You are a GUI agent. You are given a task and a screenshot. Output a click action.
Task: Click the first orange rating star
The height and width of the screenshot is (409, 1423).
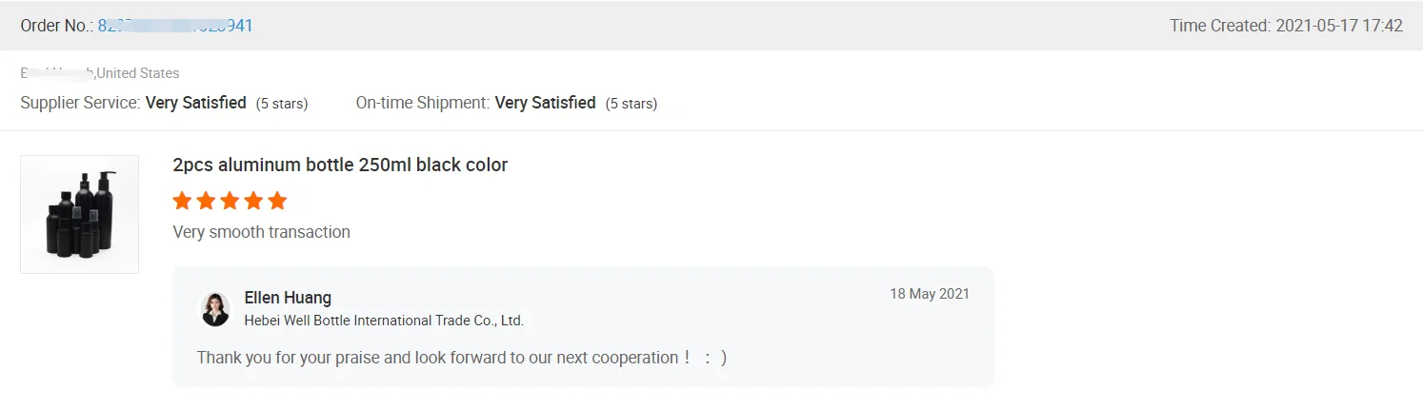click(x=182, y=201)
